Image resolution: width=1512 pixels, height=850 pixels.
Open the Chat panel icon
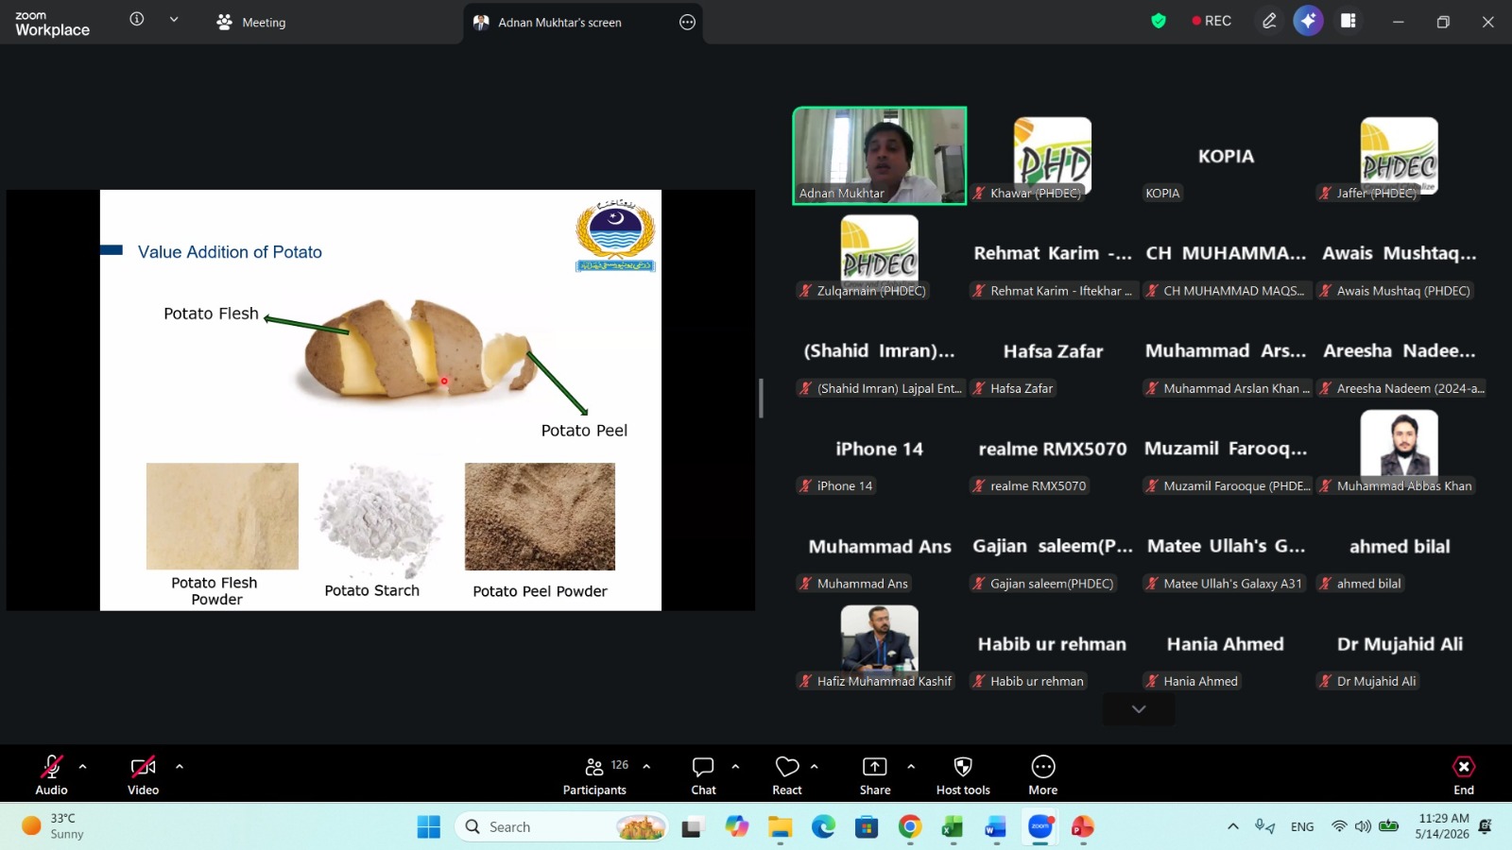[x=703, y=767]
